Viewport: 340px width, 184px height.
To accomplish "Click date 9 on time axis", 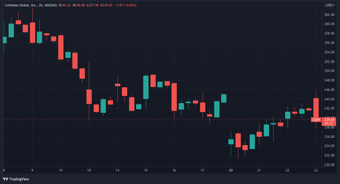I will pos(32,170).
